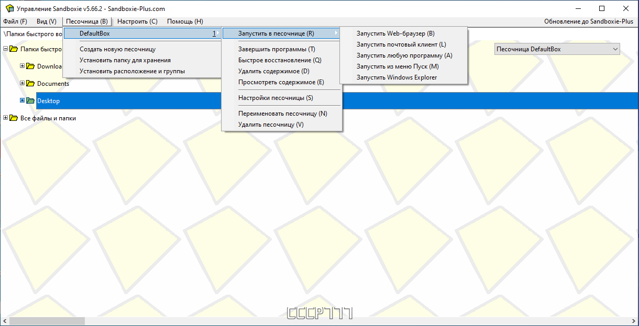Screen dimensions: 639x326
Task: Click the Downloads folder icon
Action: tap(30, 66)
